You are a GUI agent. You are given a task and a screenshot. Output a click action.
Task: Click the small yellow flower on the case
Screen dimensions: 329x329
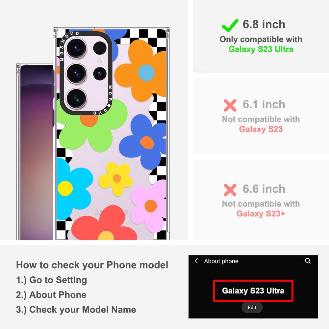(x=115, y=179)
